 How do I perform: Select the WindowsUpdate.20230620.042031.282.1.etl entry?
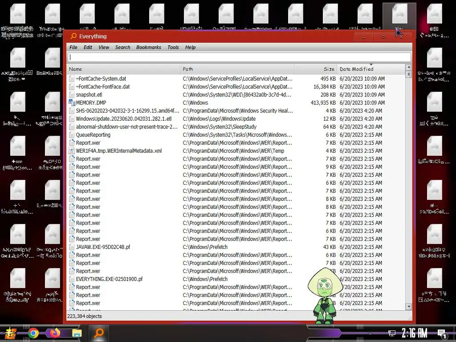pyautogui.click(x=124, y=118)
